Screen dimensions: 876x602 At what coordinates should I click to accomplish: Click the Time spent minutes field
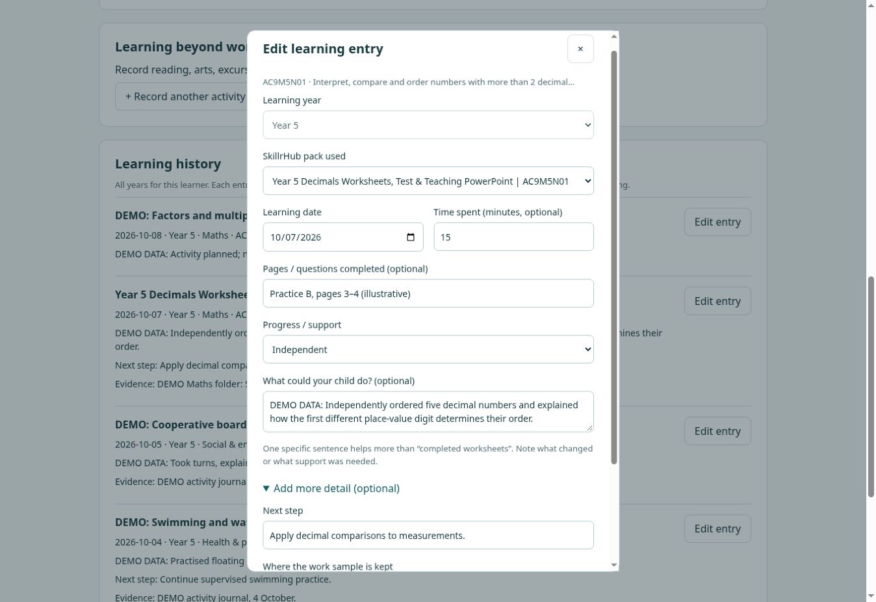point(513,237)
